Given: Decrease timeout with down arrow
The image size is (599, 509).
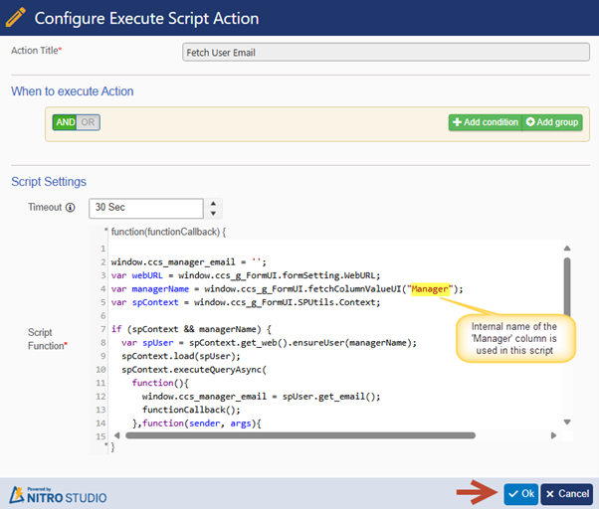Looking at the screenshot, I should tap(214, 214).
